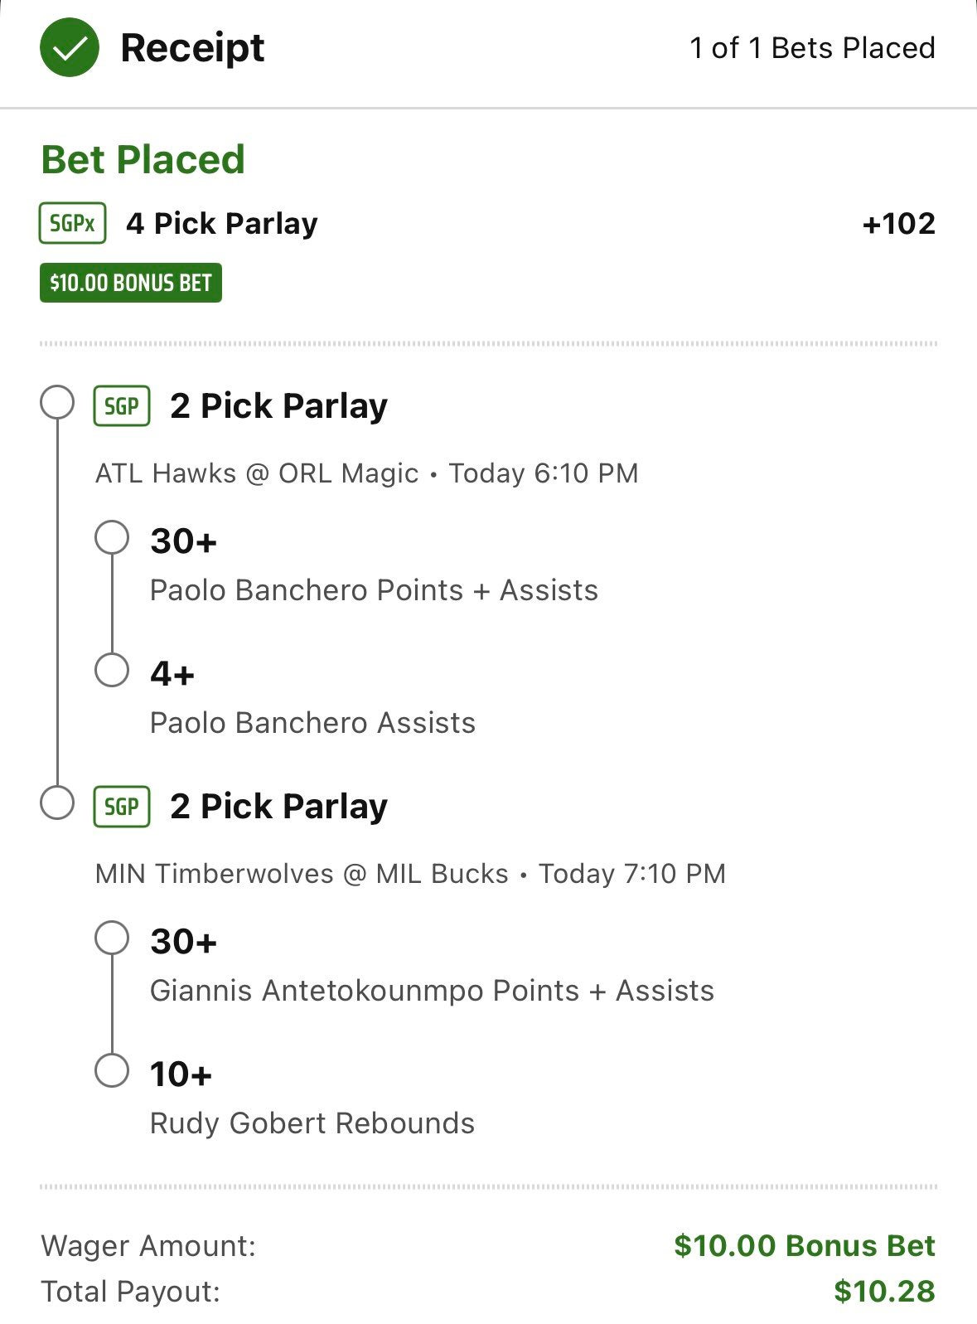Screen dimensions: 977x1324
Task: Click the green receipt checkmark icon
Action: (70, 48)
